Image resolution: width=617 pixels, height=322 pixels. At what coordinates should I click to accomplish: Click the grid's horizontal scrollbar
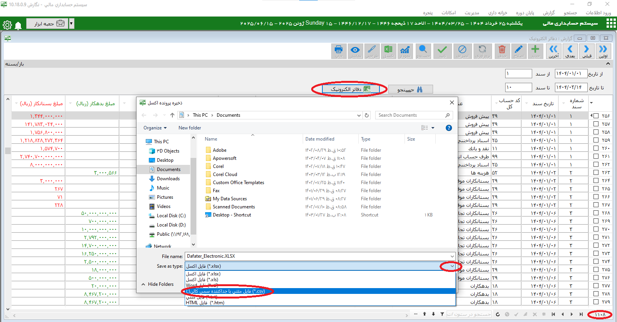pos(211,315)
